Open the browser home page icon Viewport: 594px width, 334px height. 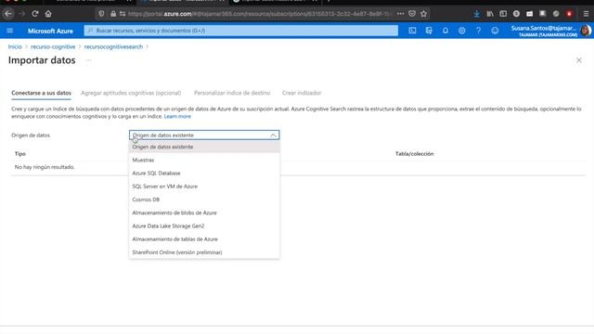pos(48,14)
